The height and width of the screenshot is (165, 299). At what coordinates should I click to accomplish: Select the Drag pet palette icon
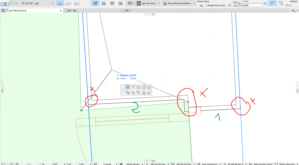click(128, 93)
